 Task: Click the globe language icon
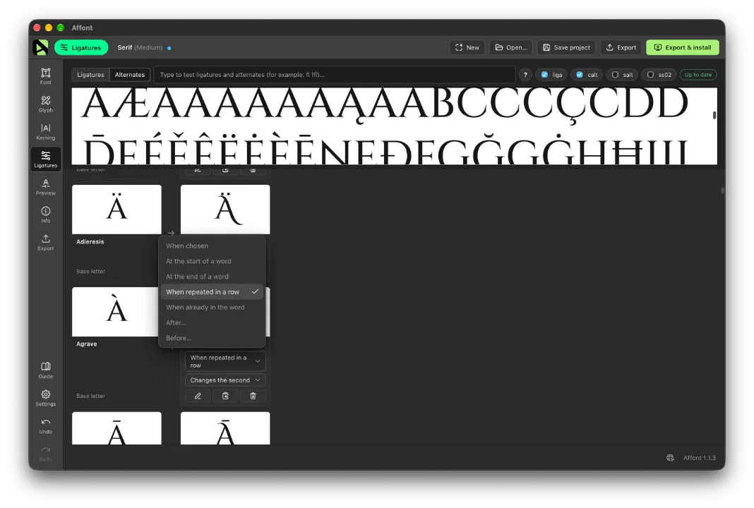pyautogui.click(x=670, y=457)
